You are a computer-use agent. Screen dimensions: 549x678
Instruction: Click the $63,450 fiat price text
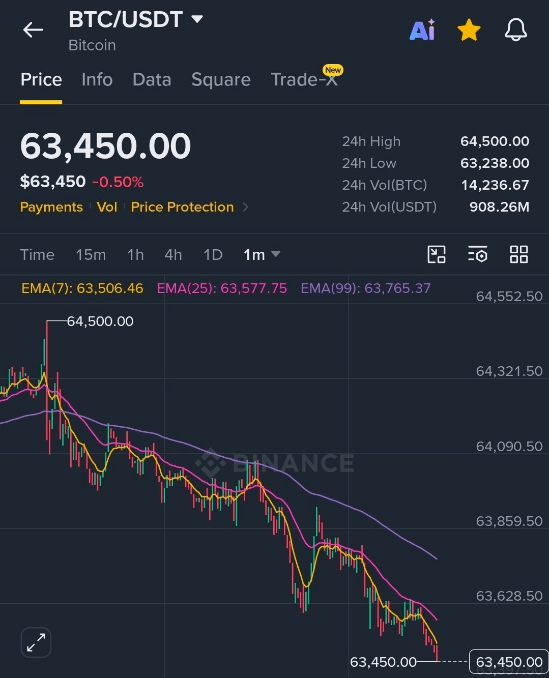point(53,182)
